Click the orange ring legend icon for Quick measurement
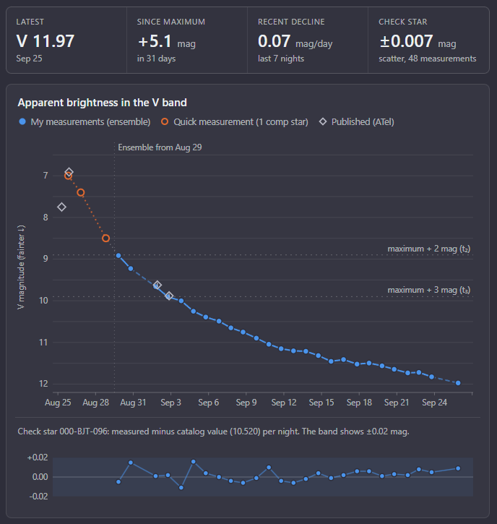497x524 pixels. pyautogui.click(x=165, y=121)
